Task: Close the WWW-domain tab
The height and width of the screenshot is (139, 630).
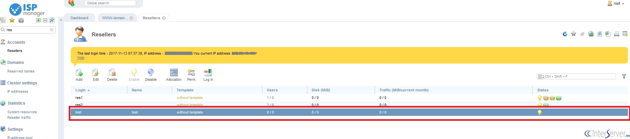Action: pyautogui.click(x=131, y=18)
